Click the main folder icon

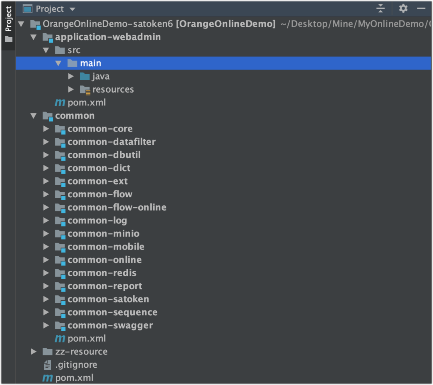pyautogui.click(x=72, y=63)
